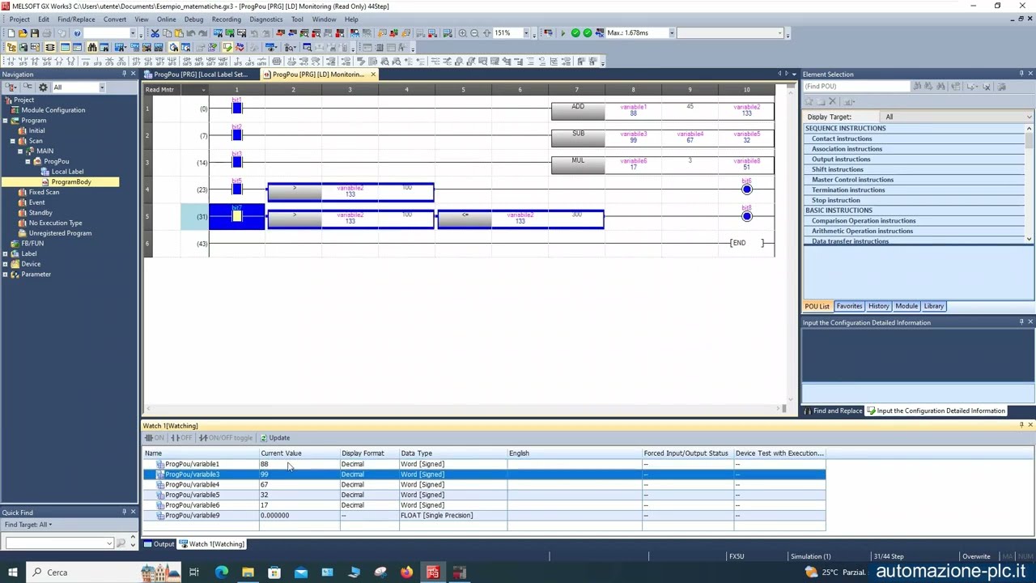This screenshot has height=583, width=1036.
Task: Click Quick Find search magnifier icon
Action: tap(121, 543)
